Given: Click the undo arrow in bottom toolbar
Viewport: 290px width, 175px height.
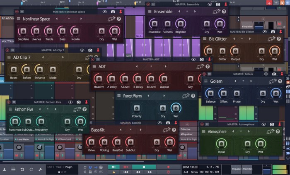Looking at the screenshot, I should [22, 169].
